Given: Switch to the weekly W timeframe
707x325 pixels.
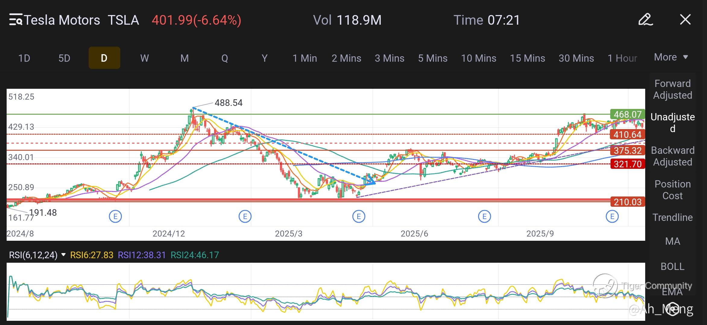Looking at the screenshot, I should pos(144,58).
